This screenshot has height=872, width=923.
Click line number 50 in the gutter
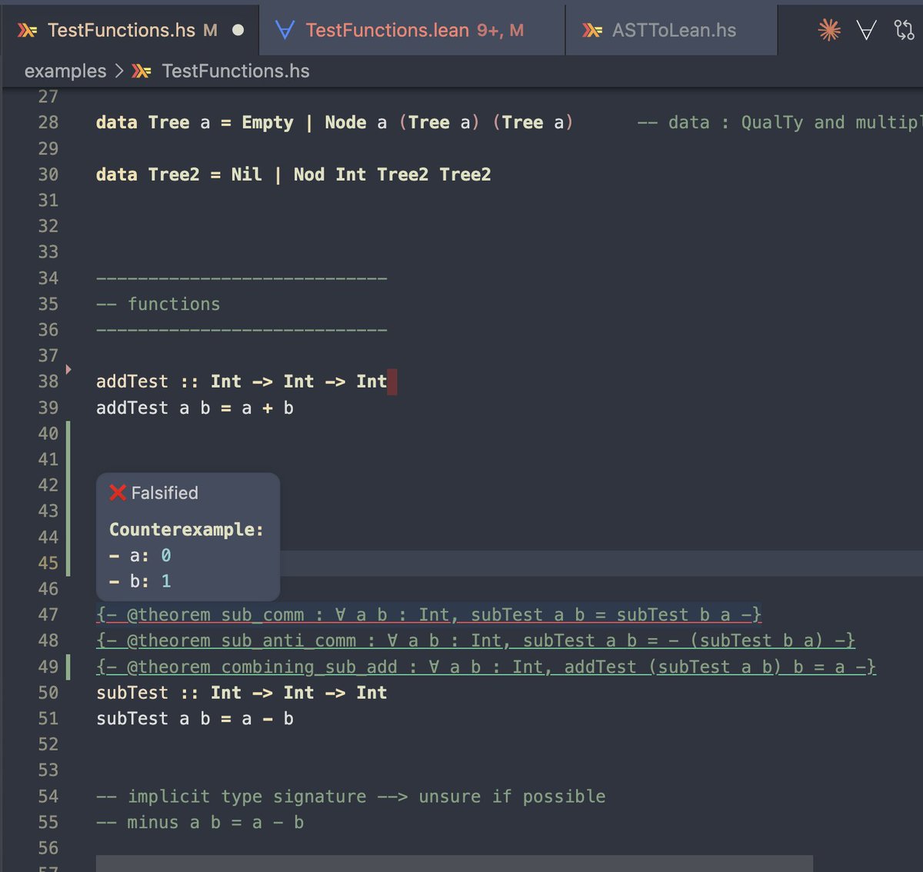[48, 693]
